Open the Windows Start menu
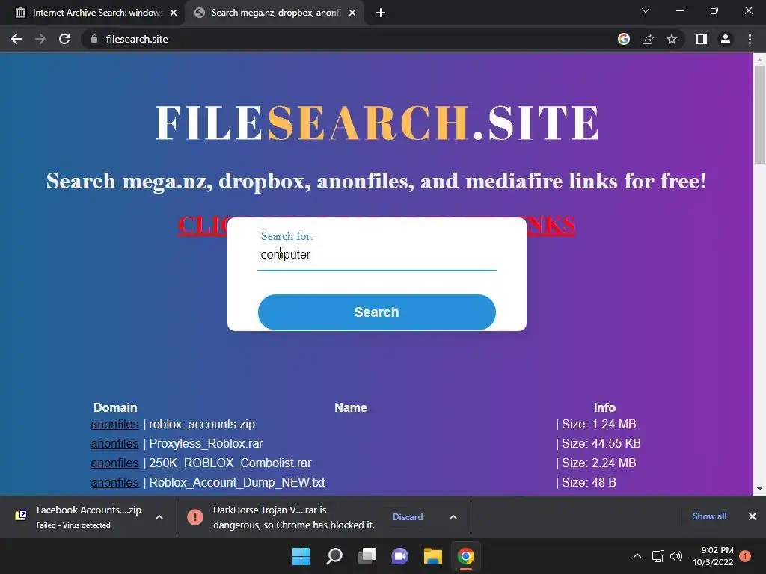Image resolution: width=766 pixels, height=574 pixels. pyautogui.click(x=301, y=556)
